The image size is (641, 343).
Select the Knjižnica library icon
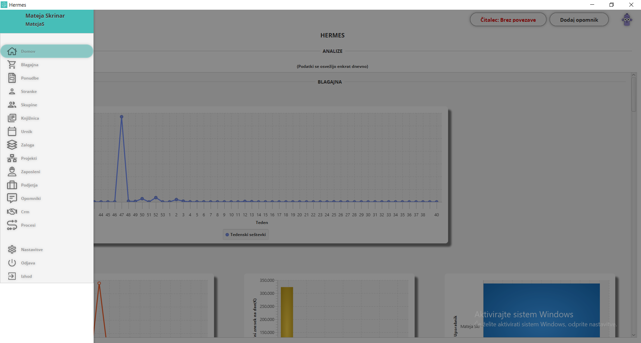click(x=12, y=118)
